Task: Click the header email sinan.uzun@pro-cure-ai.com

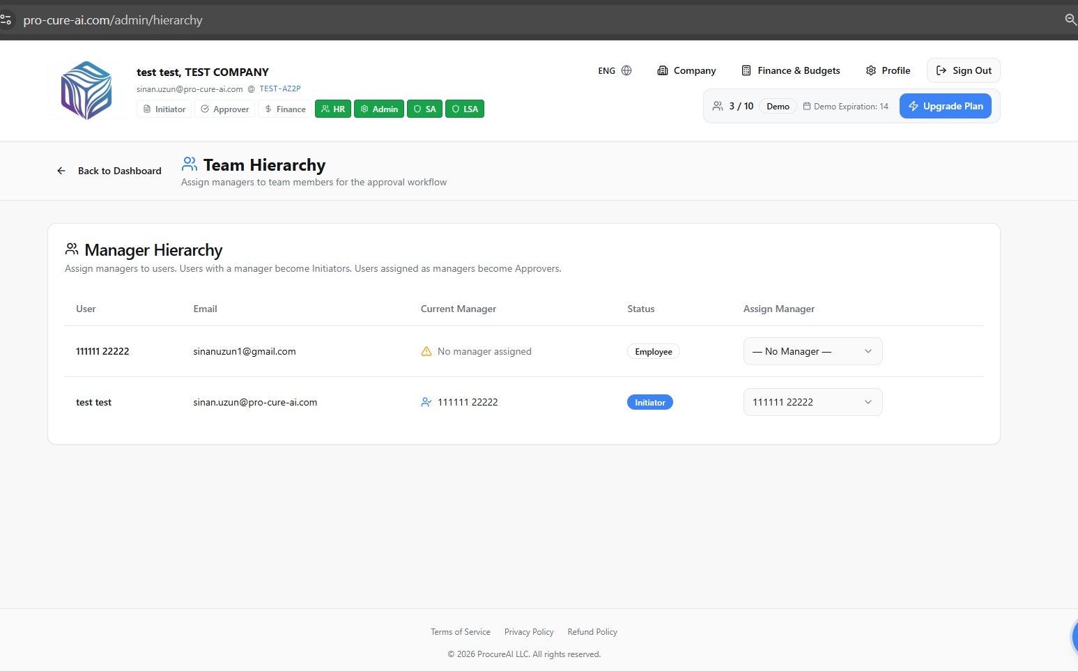Action: point(190,88)
